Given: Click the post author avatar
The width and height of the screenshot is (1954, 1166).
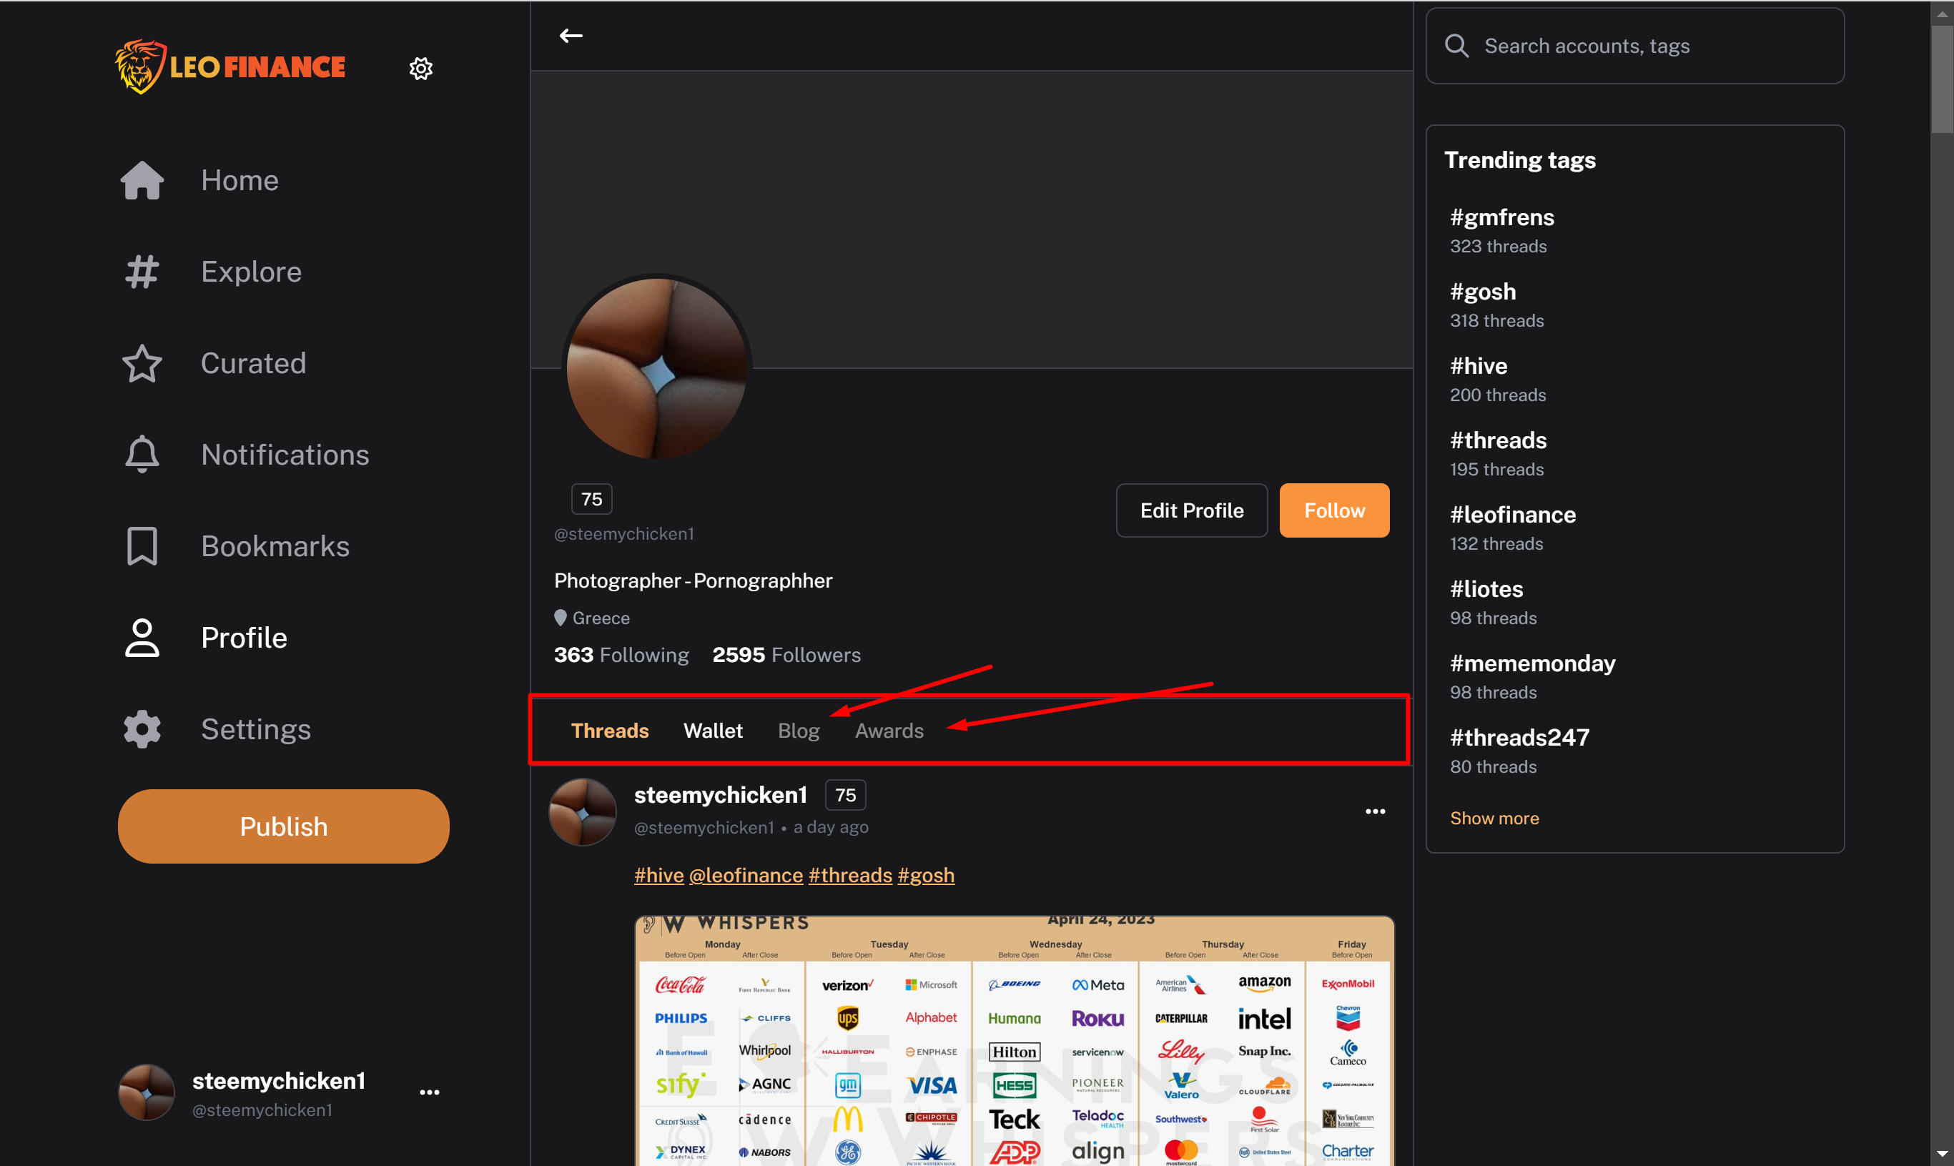Looking at the screenshot, I should click(x=582, y=811).
